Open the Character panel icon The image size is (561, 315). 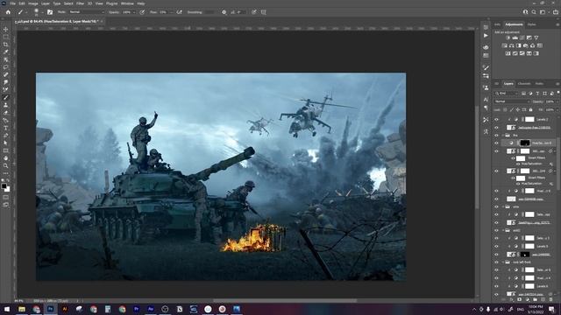click(486, 100)
